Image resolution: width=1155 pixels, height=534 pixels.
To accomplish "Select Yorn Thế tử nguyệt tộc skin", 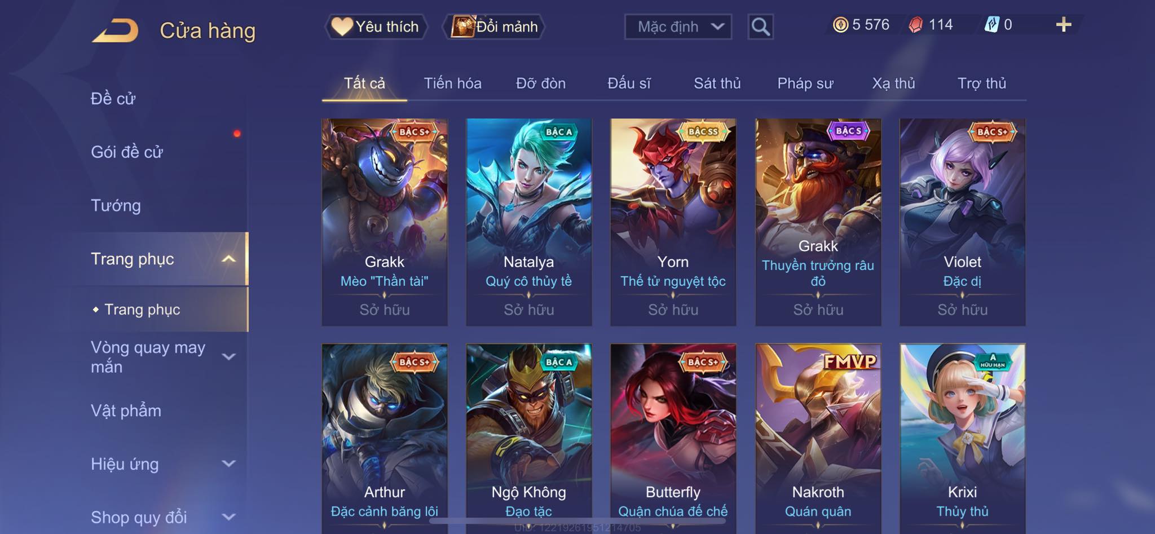I will [x=673, y=222].
